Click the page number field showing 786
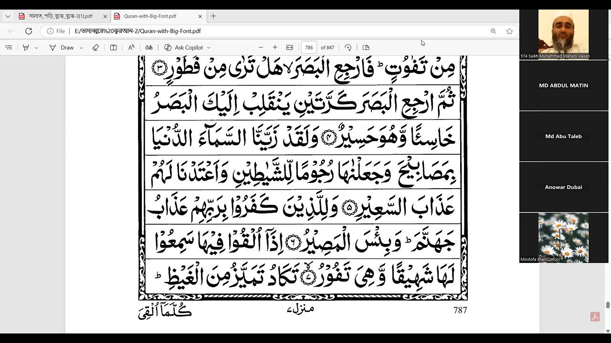Viewport: 611px width, 343px height. pyautogui.click(x=309, y=48)
